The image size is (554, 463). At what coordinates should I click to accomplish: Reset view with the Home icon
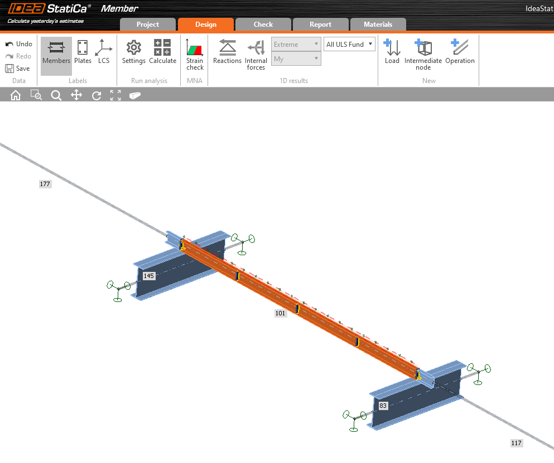point(15,95)
